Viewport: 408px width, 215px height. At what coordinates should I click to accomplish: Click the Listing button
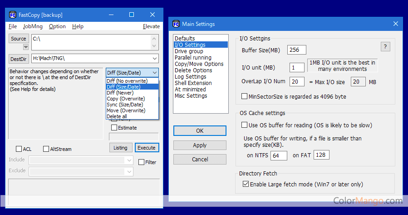point(120,148)
